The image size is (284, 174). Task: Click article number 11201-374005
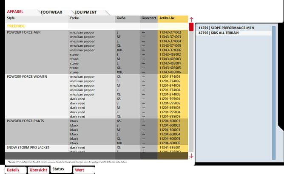point(170,94)
